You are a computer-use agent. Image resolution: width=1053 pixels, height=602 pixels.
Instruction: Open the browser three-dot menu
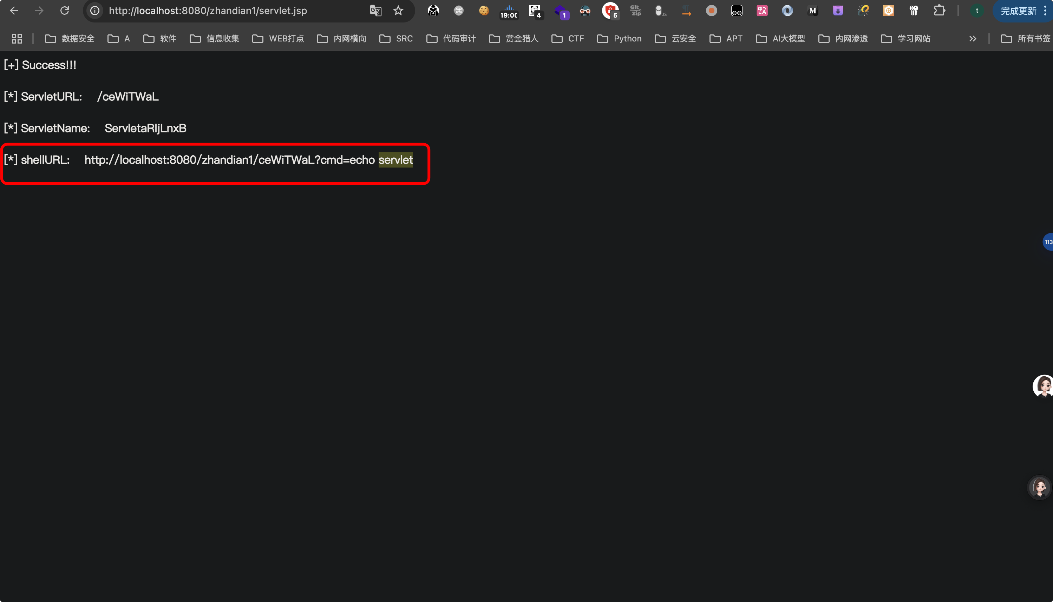pos(1045,11)
